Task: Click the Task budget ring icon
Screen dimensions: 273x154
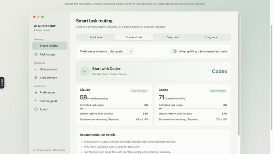Action: click(36, 54)
